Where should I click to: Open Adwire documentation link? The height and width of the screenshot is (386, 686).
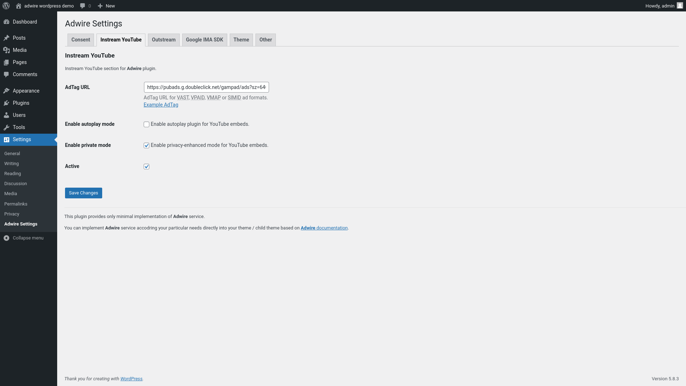[x=324, y=228]
